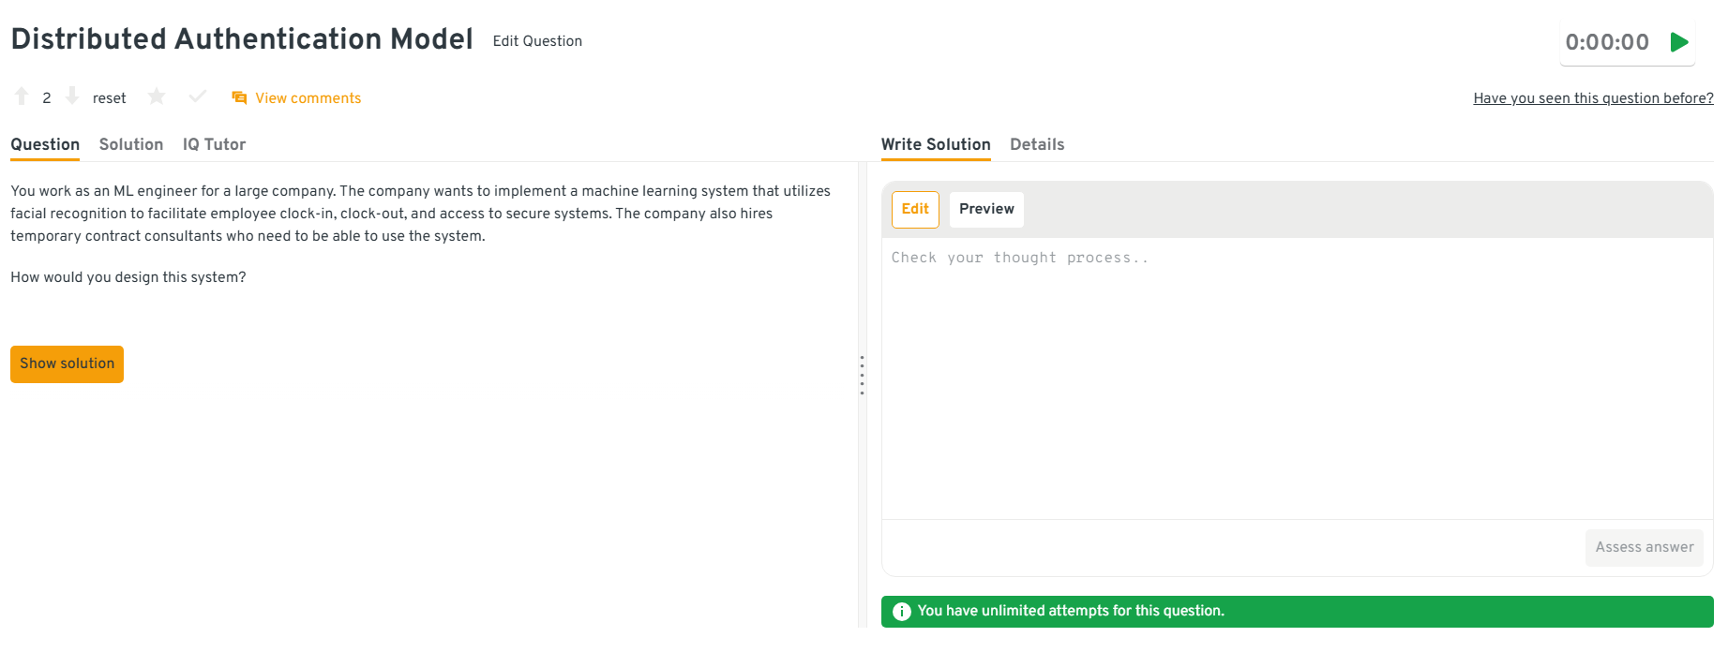Open the IQ Tutor tab
Image resolution: width=1728 pixels, height=652 pixels.
214,144
